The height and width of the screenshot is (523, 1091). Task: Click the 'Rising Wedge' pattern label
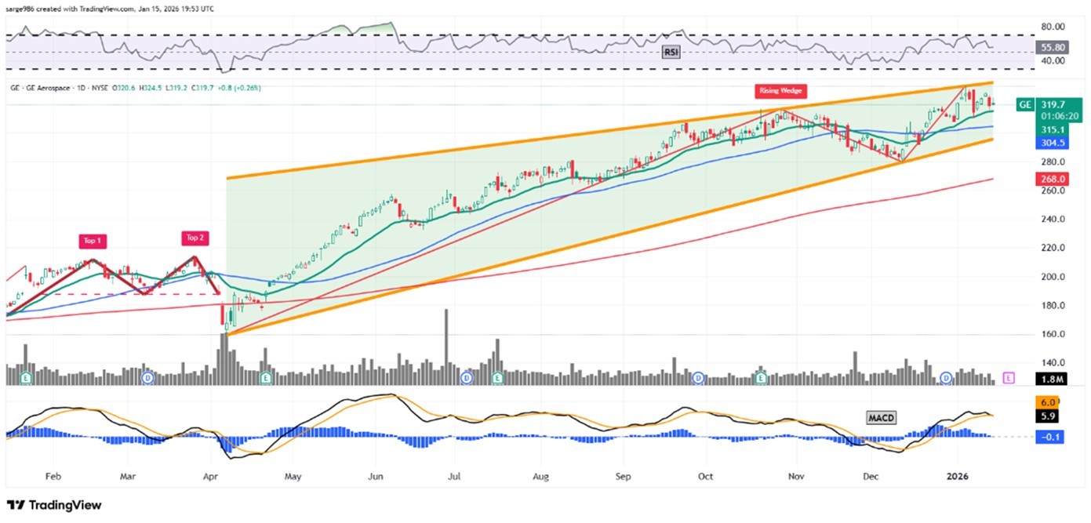coord(780,90)
